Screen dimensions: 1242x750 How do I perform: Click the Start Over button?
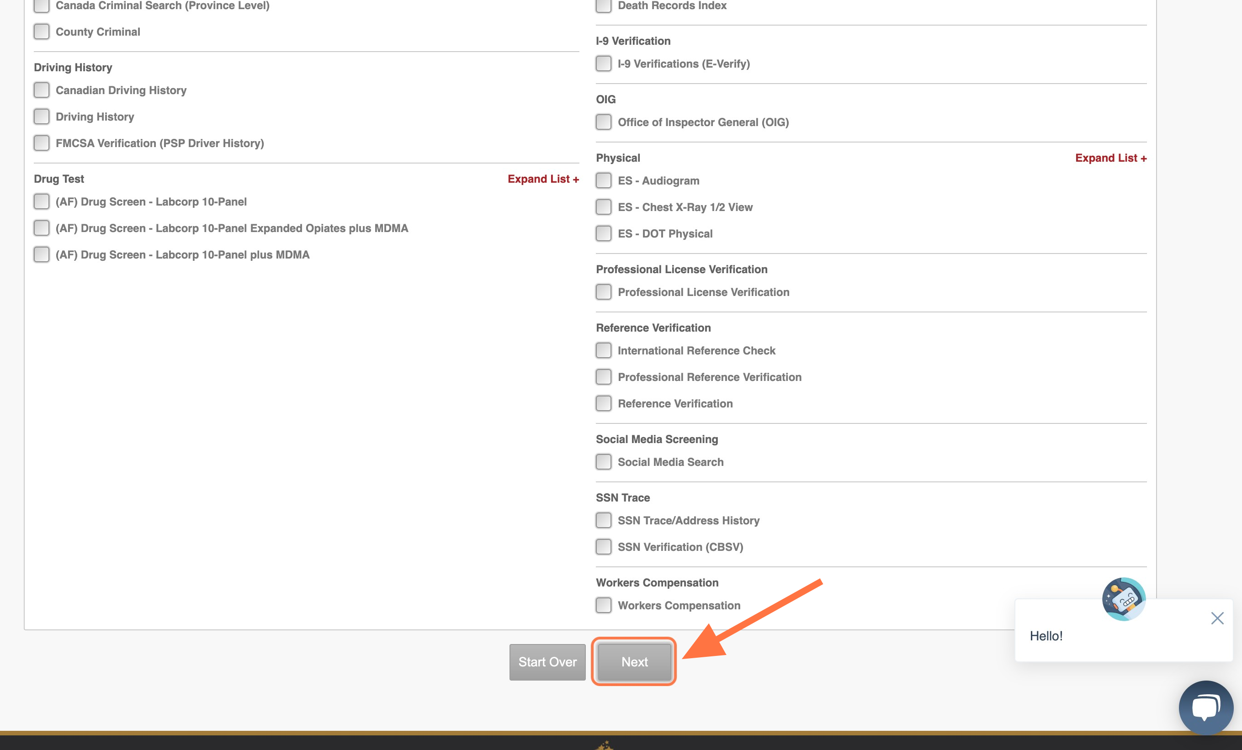coord(547,662)
